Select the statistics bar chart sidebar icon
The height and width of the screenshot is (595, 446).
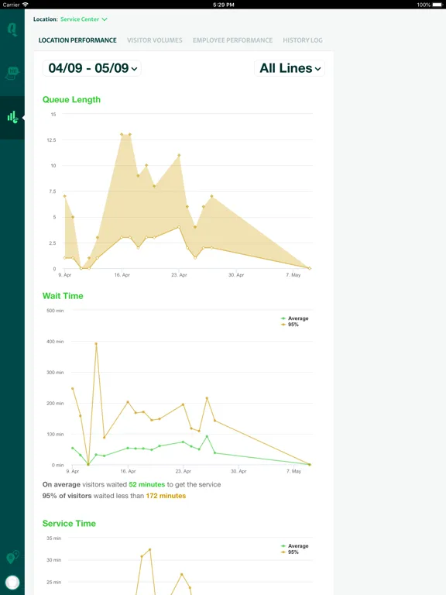coord(12,117)
